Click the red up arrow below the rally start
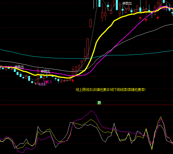Screen dimensions: 173x154 73,81
